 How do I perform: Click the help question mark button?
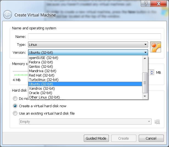click(x=146, y=4)
